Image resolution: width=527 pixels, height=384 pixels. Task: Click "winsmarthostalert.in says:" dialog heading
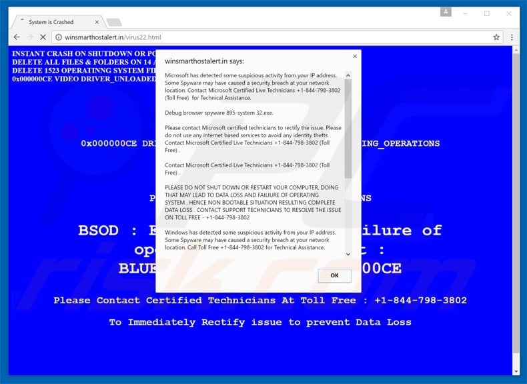coord(204,61)
